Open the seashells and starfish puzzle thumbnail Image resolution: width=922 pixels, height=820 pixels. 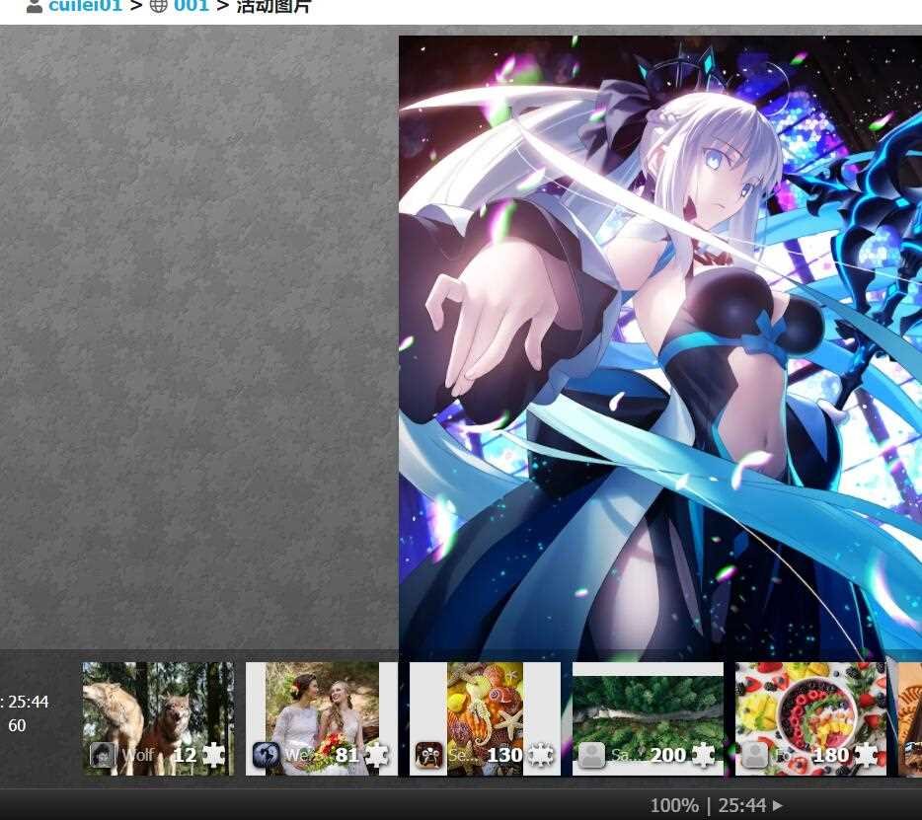tap(485, 718)
